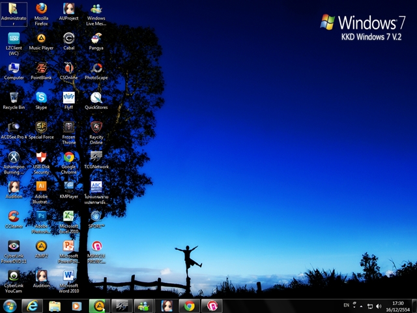Screen dimensions: 417x313
Task: Open the AUProject desktop shortcut
Action: coord(68,12)
